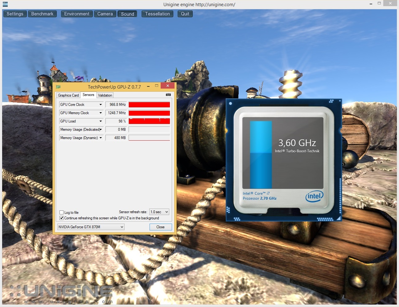Uncheck Continue refreshing in background option
The image size is (399, 307).
point(61,218)
